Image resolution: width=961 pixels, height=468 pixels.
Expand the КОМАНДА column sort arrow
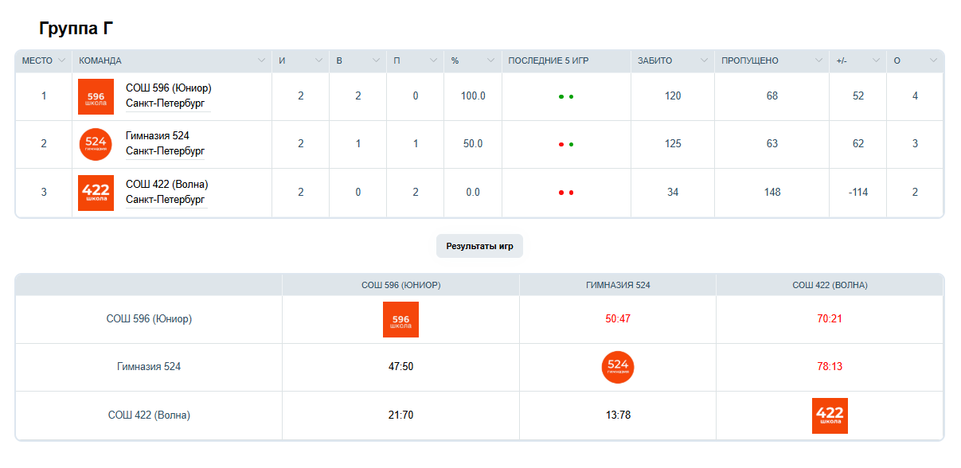click(261, 61)
